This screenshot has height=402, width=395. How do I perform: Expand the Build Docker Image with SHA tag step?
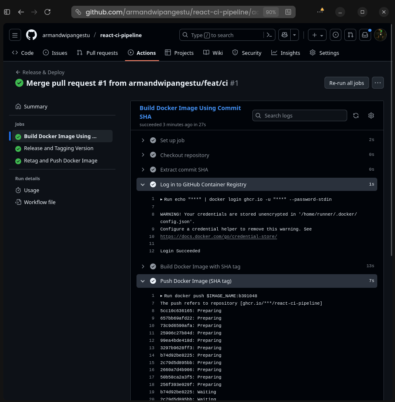coord(143,266)
